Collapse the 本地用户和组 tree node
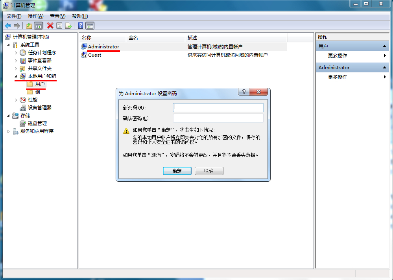 point(16,76)
